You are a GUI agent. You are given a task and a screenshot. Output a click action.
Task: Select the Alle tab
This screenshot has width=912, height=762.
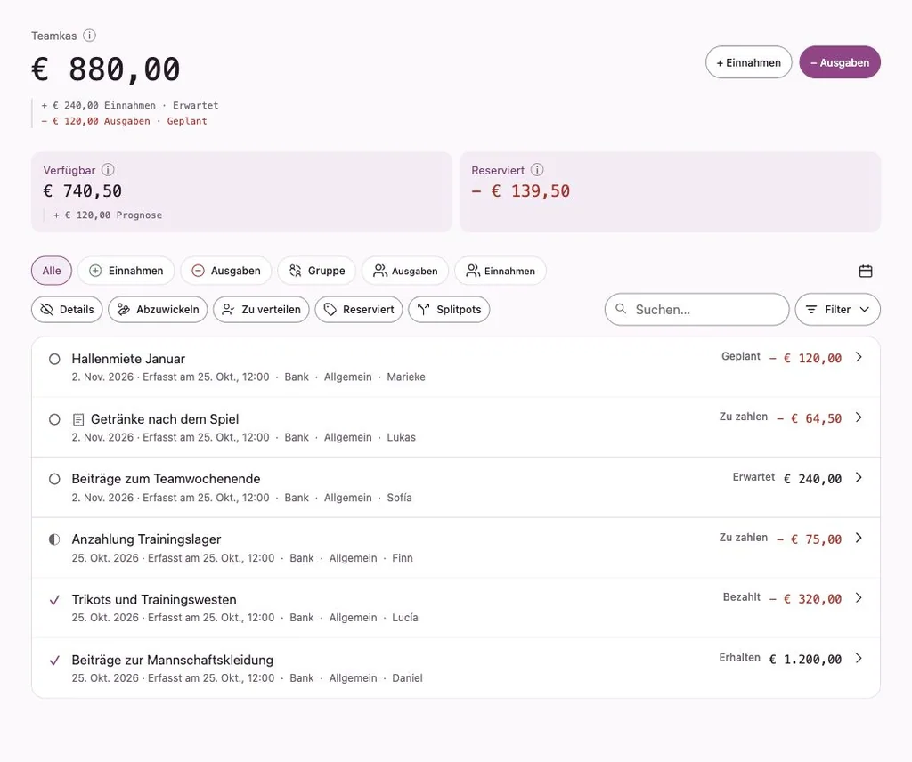pyautogui.click(x=51, y=271)
